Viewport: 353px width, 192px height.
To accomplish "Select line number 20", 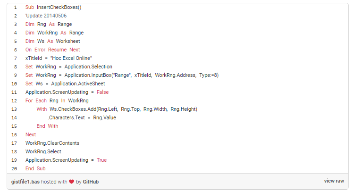I will point(15,168).
